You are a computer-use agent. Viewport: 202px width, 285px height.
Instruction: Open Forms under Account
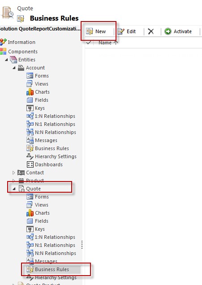click(x=38, y=76)
